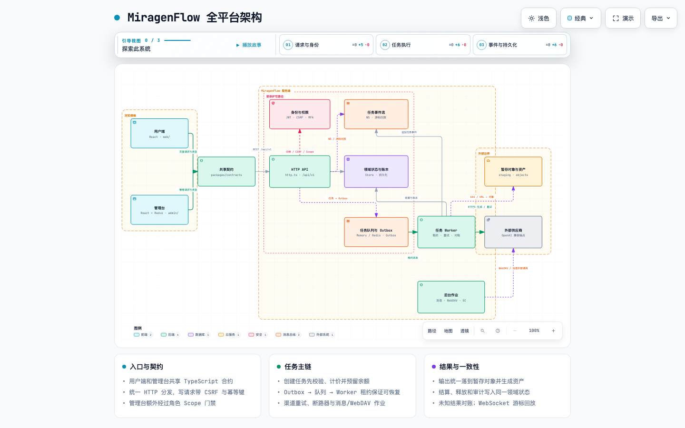Toggle the 透镜 lens option
This screenshot has height=428, width=685.
[x=464, y=331]
